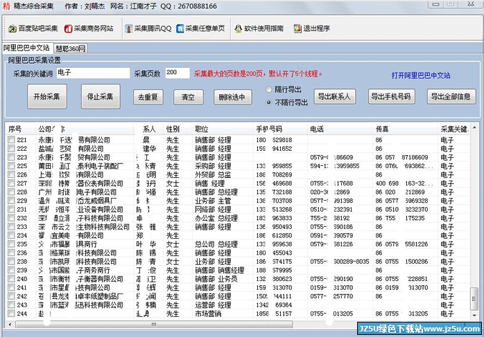Click the vertical scrollbar thumb of the table
Screen dimensions: 484x337
(474, 299)
